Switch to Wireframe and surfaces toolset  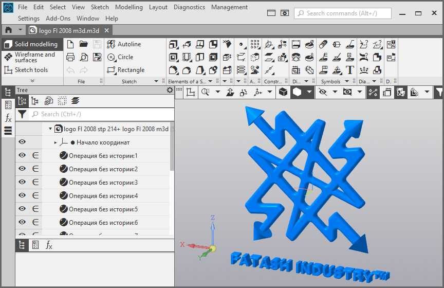pos(33,57)
